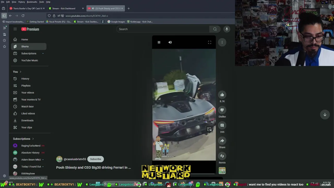The image size is (334, 188).
Task: Open Your movies & TV
Action: click(29, 99)
